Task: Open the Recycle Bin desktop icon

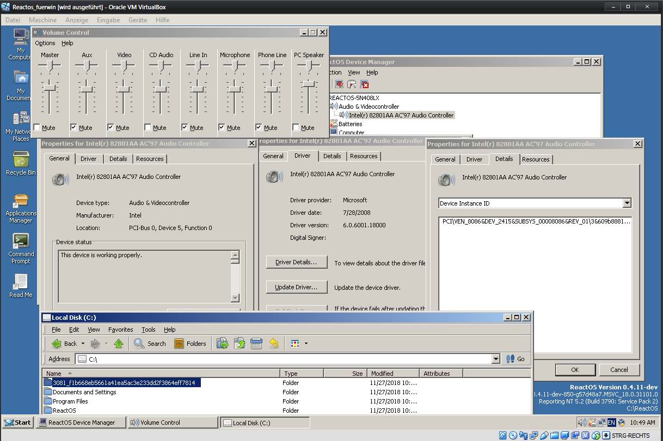Action: click(21, 163)
